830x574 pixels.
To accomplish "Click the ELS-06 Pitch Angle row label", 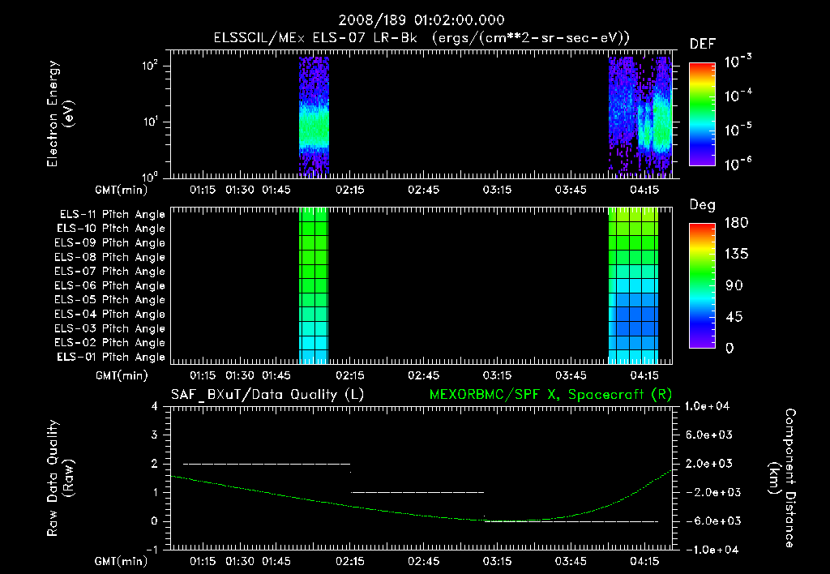I will (x=110, y=286).
